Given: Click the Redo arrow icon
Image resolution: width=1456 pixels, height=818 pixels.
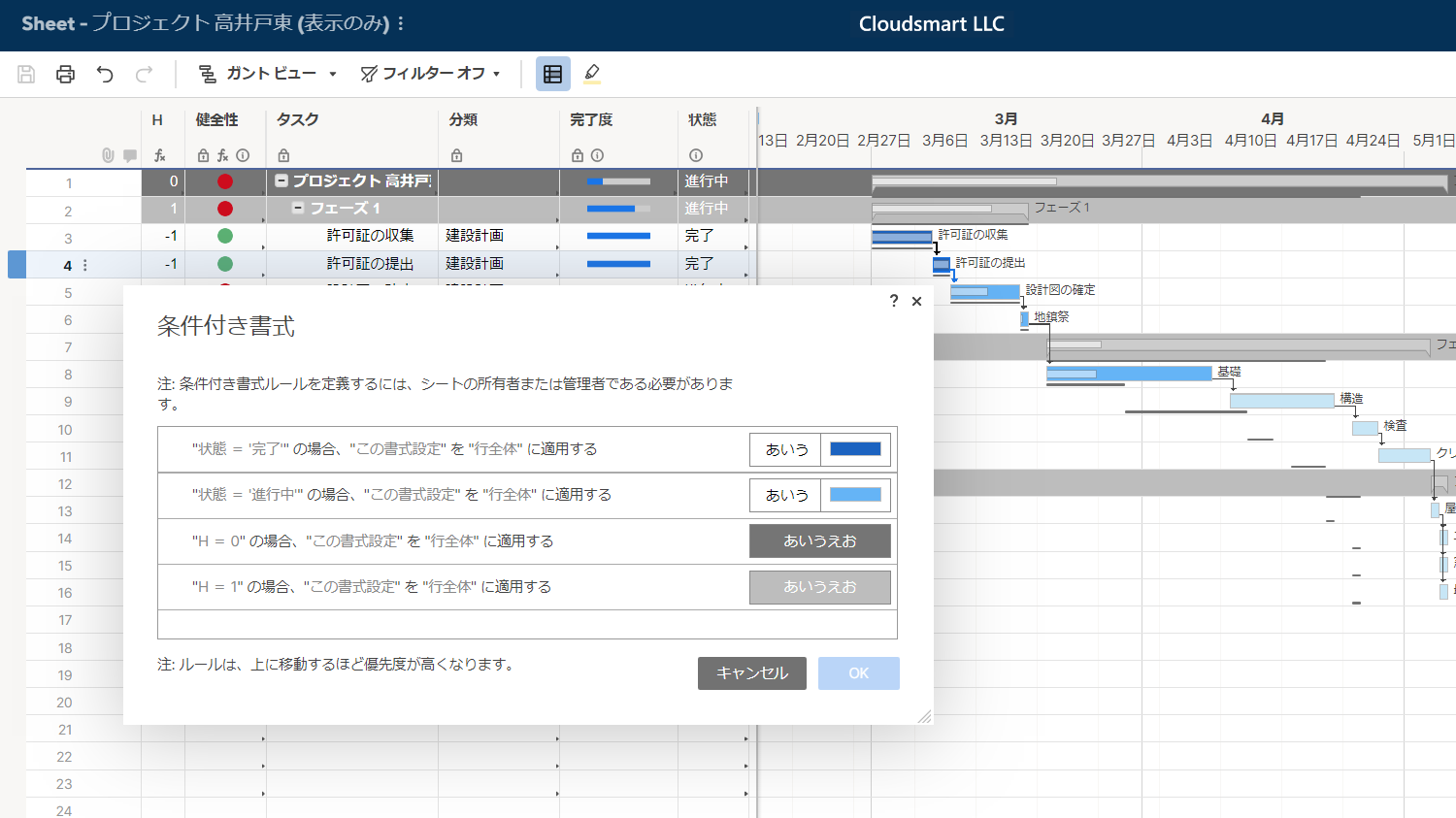Looking at the screenshot, I should pyautogui.click(x=144, y=73).
